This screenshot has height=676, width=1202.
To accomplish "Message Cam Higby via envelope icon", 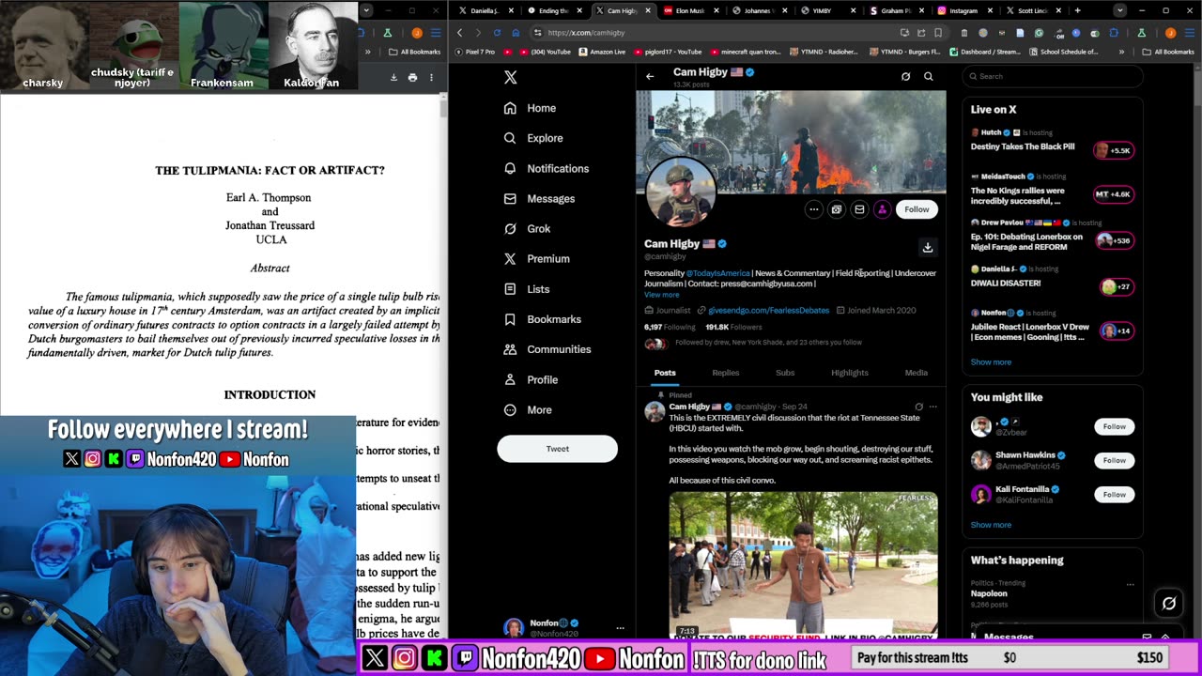I will click(x=859, y=209).
